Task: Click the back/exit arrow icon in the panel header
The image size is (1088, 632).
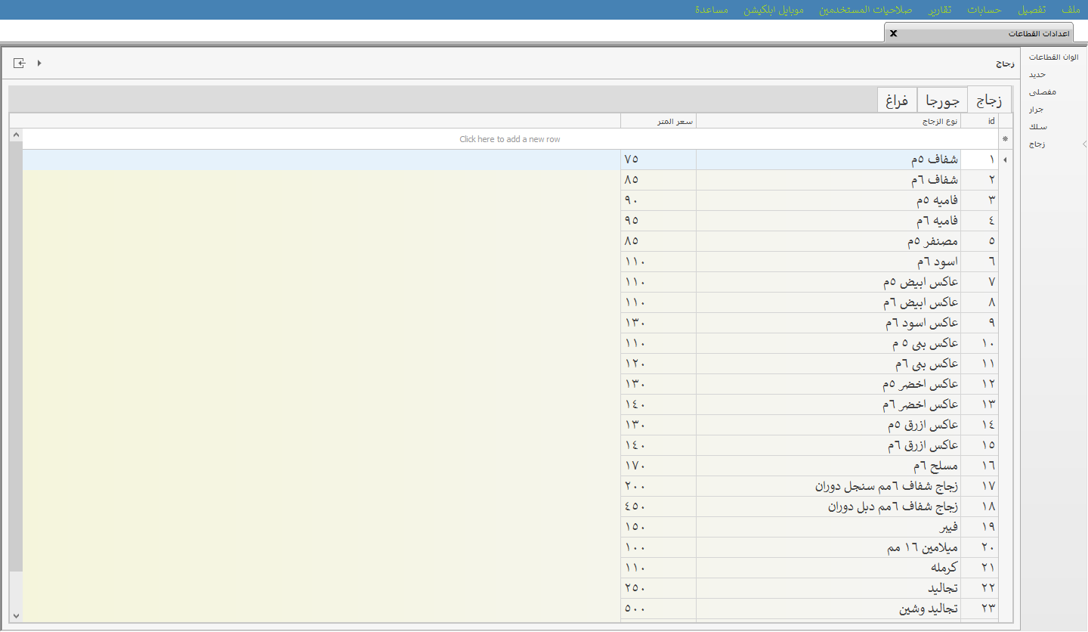Action: click(20, 64)
